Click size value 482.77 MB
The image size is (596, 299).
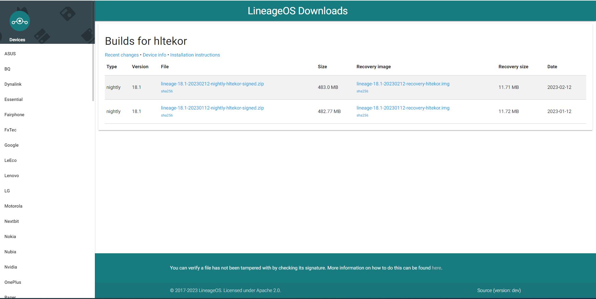(x=329, y=111)
